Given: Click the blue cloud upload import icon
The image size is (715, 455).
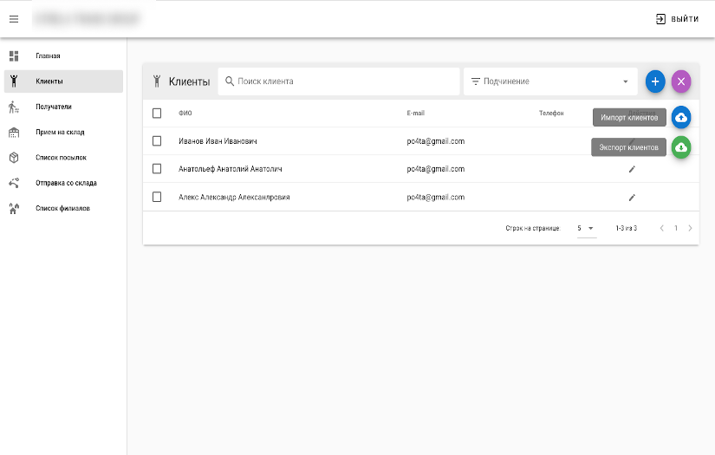Looking at the screenshot, I should pyautogui.click(x=681, y=118).
